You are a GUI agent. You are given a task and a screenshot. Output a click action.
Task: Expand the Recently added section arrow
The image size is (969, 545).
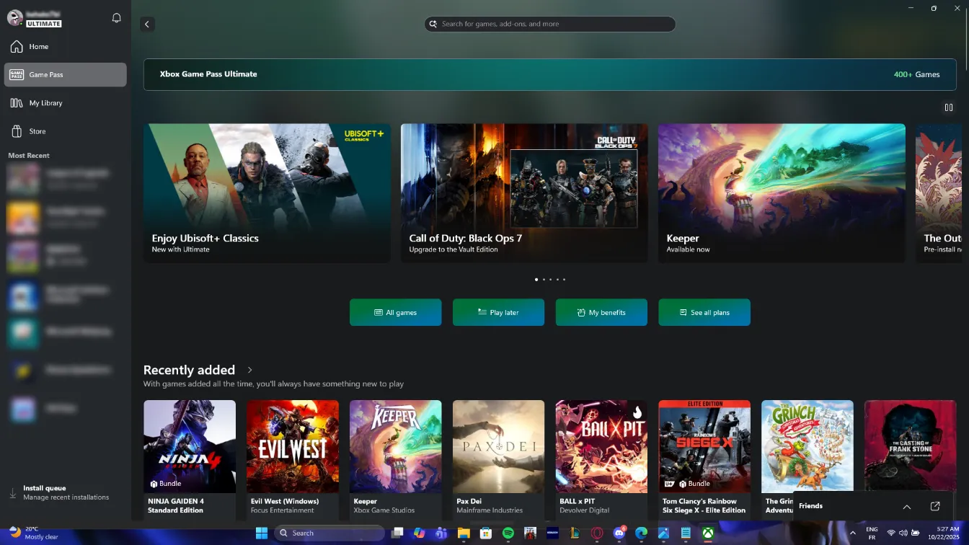pyautogui.click(x=249, y=369)
